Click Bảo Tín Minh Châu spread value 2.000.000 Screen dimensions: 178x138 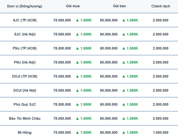(160, 118)
